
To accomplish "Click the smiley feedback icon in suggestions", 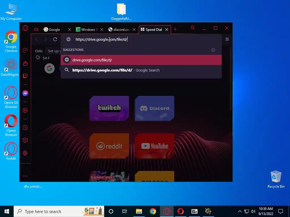I will [x=213, y=50].
